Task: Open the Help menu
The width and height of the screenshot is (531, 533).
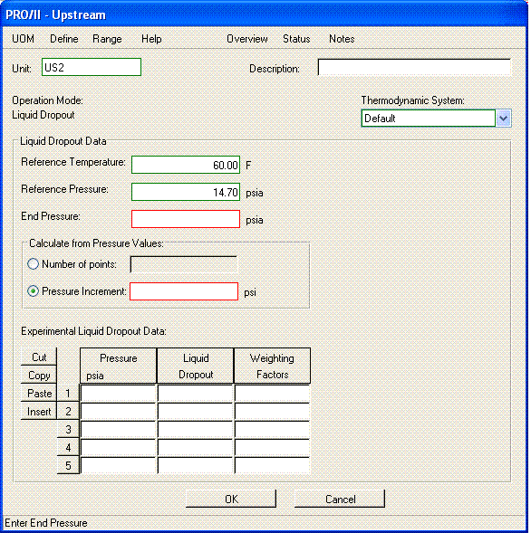Action: coord(151,39)
